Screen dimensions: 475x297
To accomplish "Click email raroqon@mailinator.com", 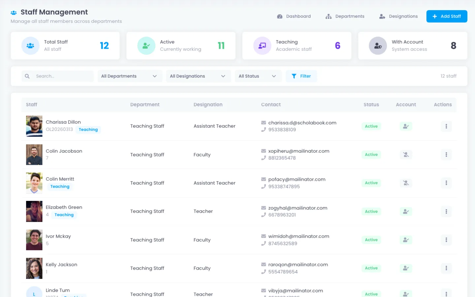I will point(298,265).
